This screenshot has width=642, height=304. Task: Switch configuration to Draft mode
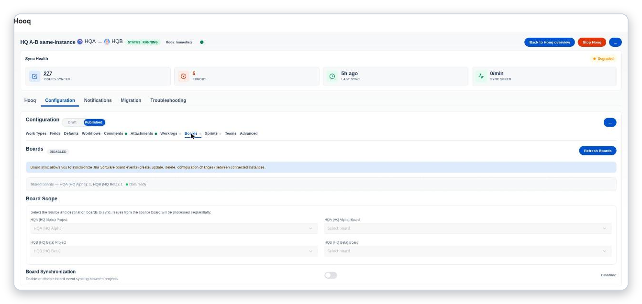pos(72,122)
